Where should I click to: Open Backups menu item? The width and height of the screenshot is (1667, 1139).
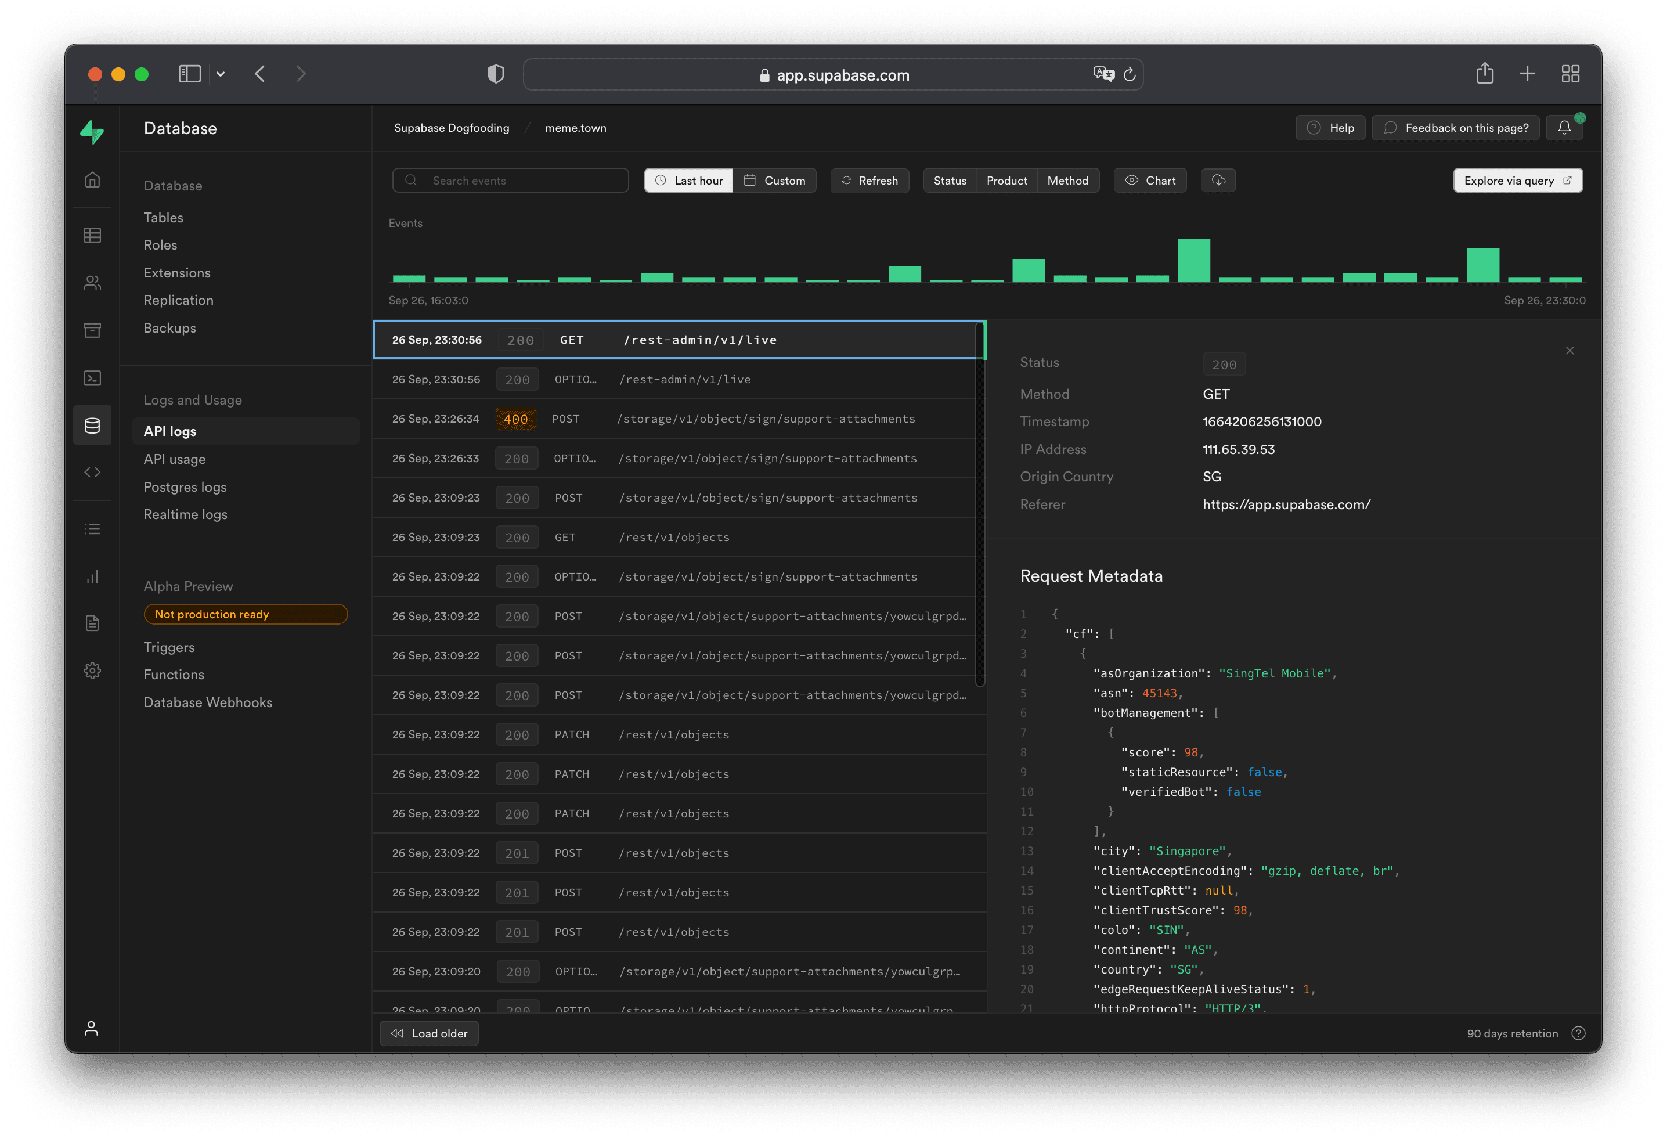pyautogui.click(x=169, y=328)
